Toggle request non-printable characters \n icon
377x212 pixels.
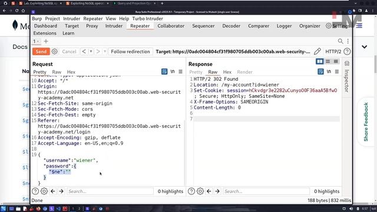173,71
